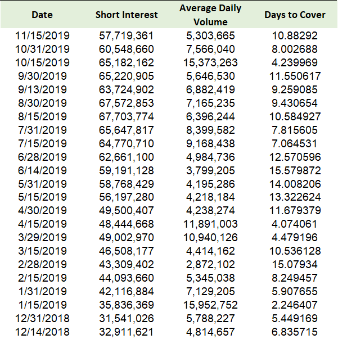Select the Days to Cover header

(295, 15)
